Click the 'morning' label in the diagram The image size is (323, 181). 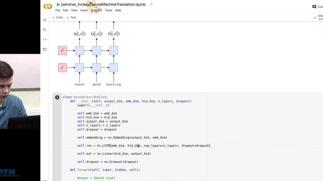pos(114,84)
